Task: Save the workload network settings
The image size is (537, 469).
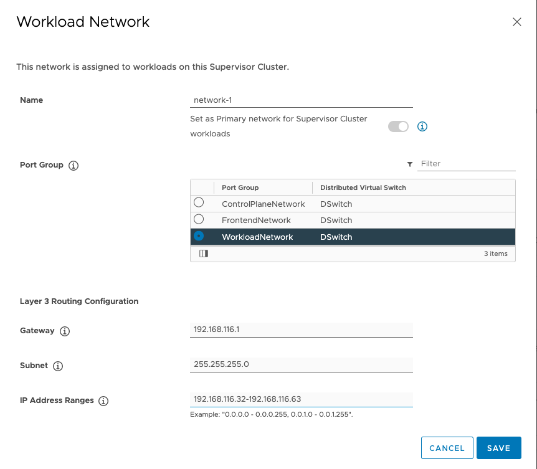Action: pyautogui.click(x=498, y=448)
